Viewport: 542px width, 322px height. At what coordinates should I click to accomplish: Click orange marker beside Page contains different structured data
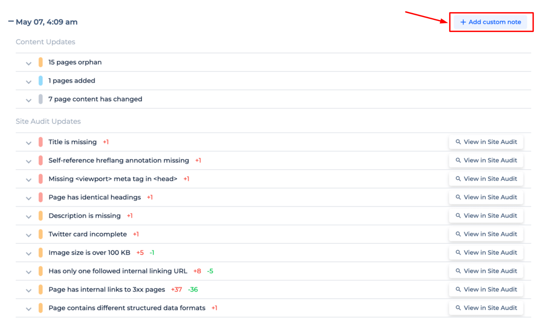41,308
